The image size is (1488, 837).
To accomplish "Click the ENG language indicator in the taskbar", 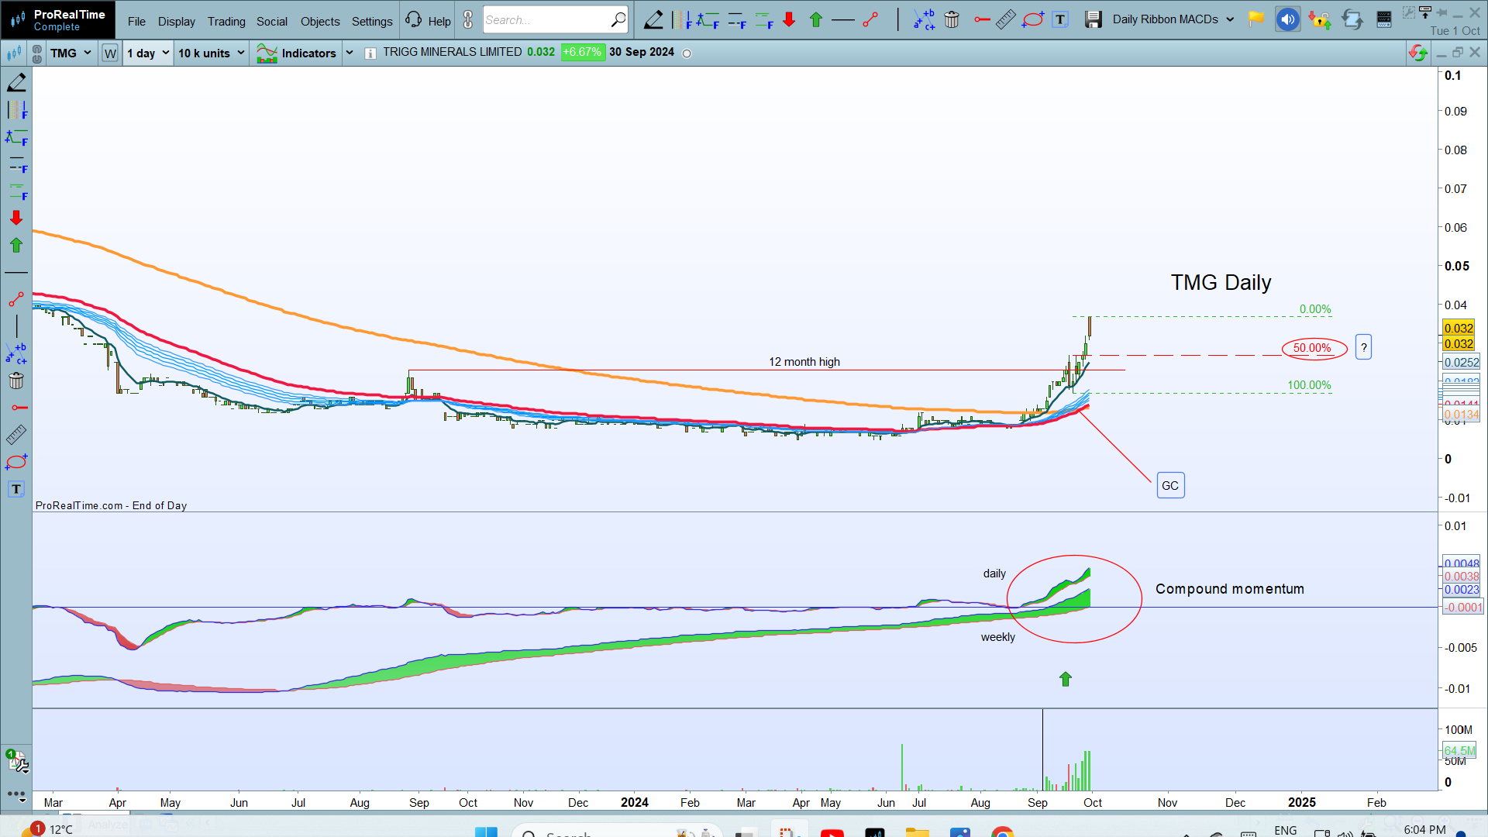I will pyautogui.click(x=1285, y=830).
